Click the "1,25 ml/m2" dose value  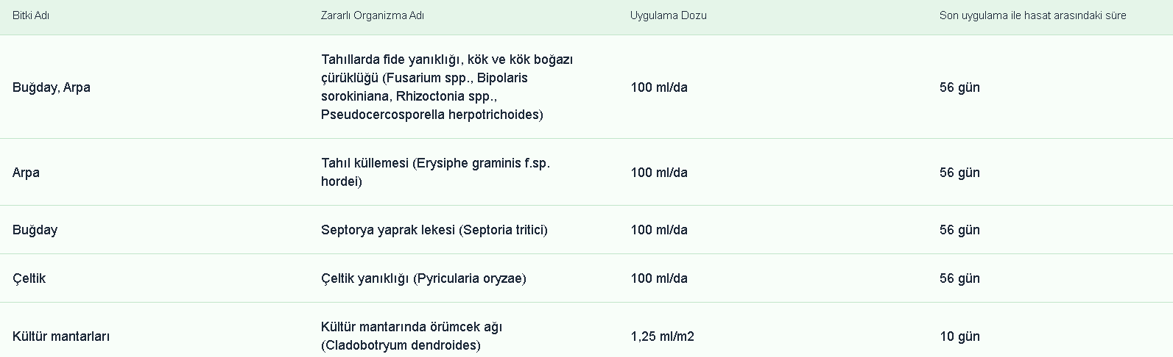click(x=662, y=336)
